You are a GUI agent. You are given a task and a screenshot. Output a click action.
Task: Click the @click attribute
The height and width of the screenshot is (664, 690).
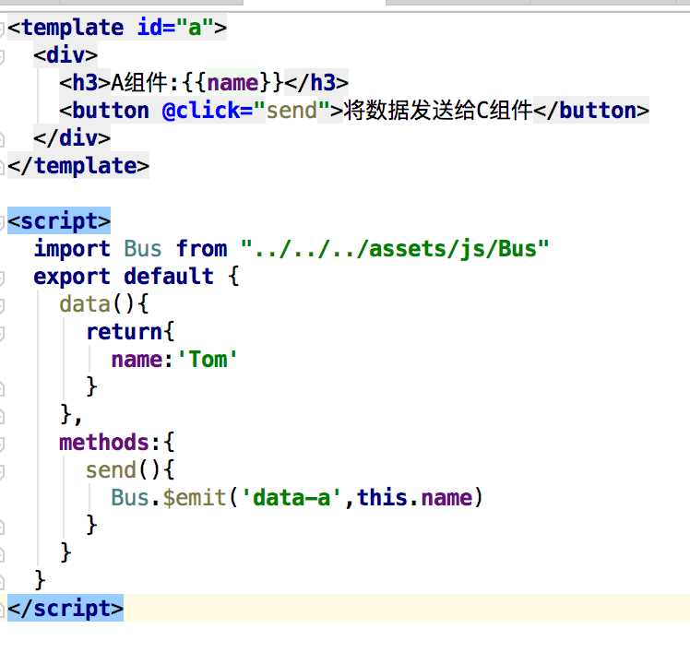201,111
